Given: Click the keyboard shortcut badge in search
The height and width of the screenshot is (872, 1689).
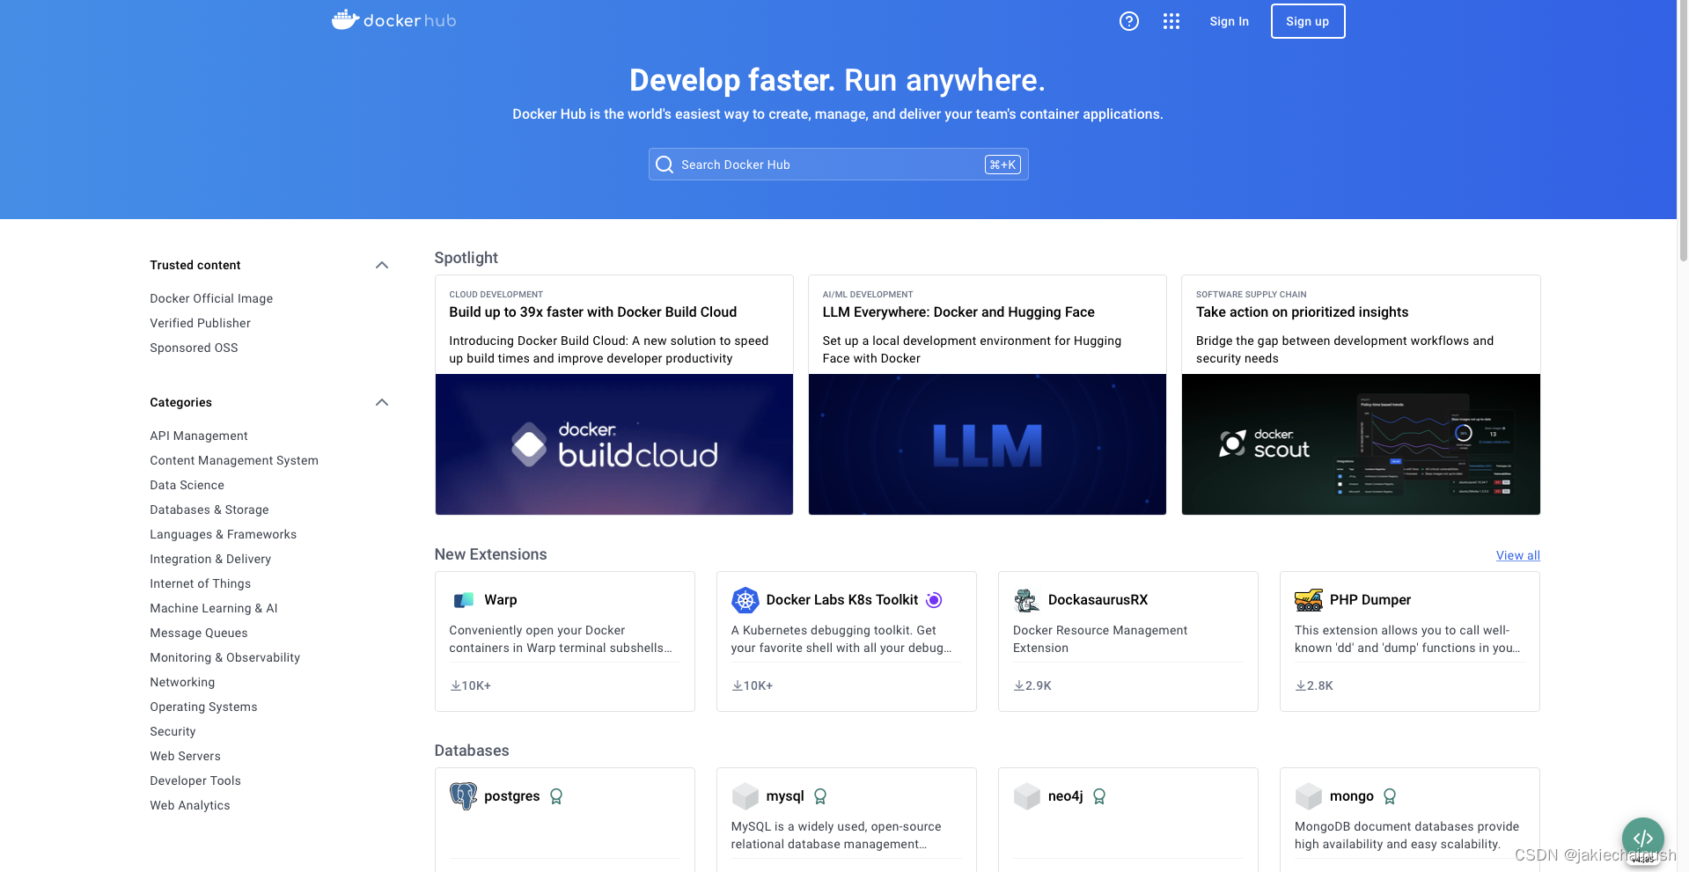Looking at the screenshot, I should click(1002, 165).
